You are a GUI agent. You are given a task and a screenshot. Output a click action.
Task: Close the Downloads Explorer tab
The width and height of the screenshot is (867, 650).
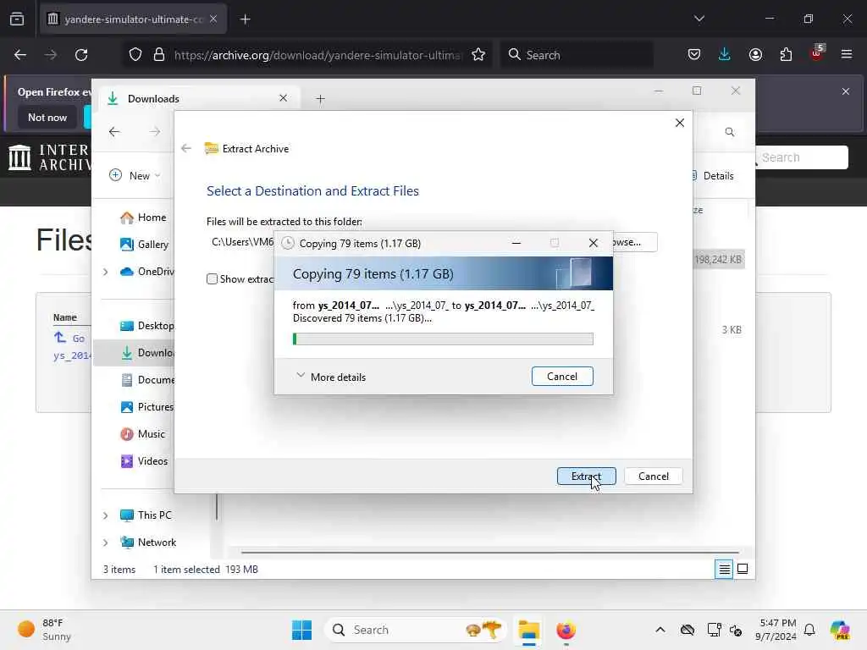283,98
